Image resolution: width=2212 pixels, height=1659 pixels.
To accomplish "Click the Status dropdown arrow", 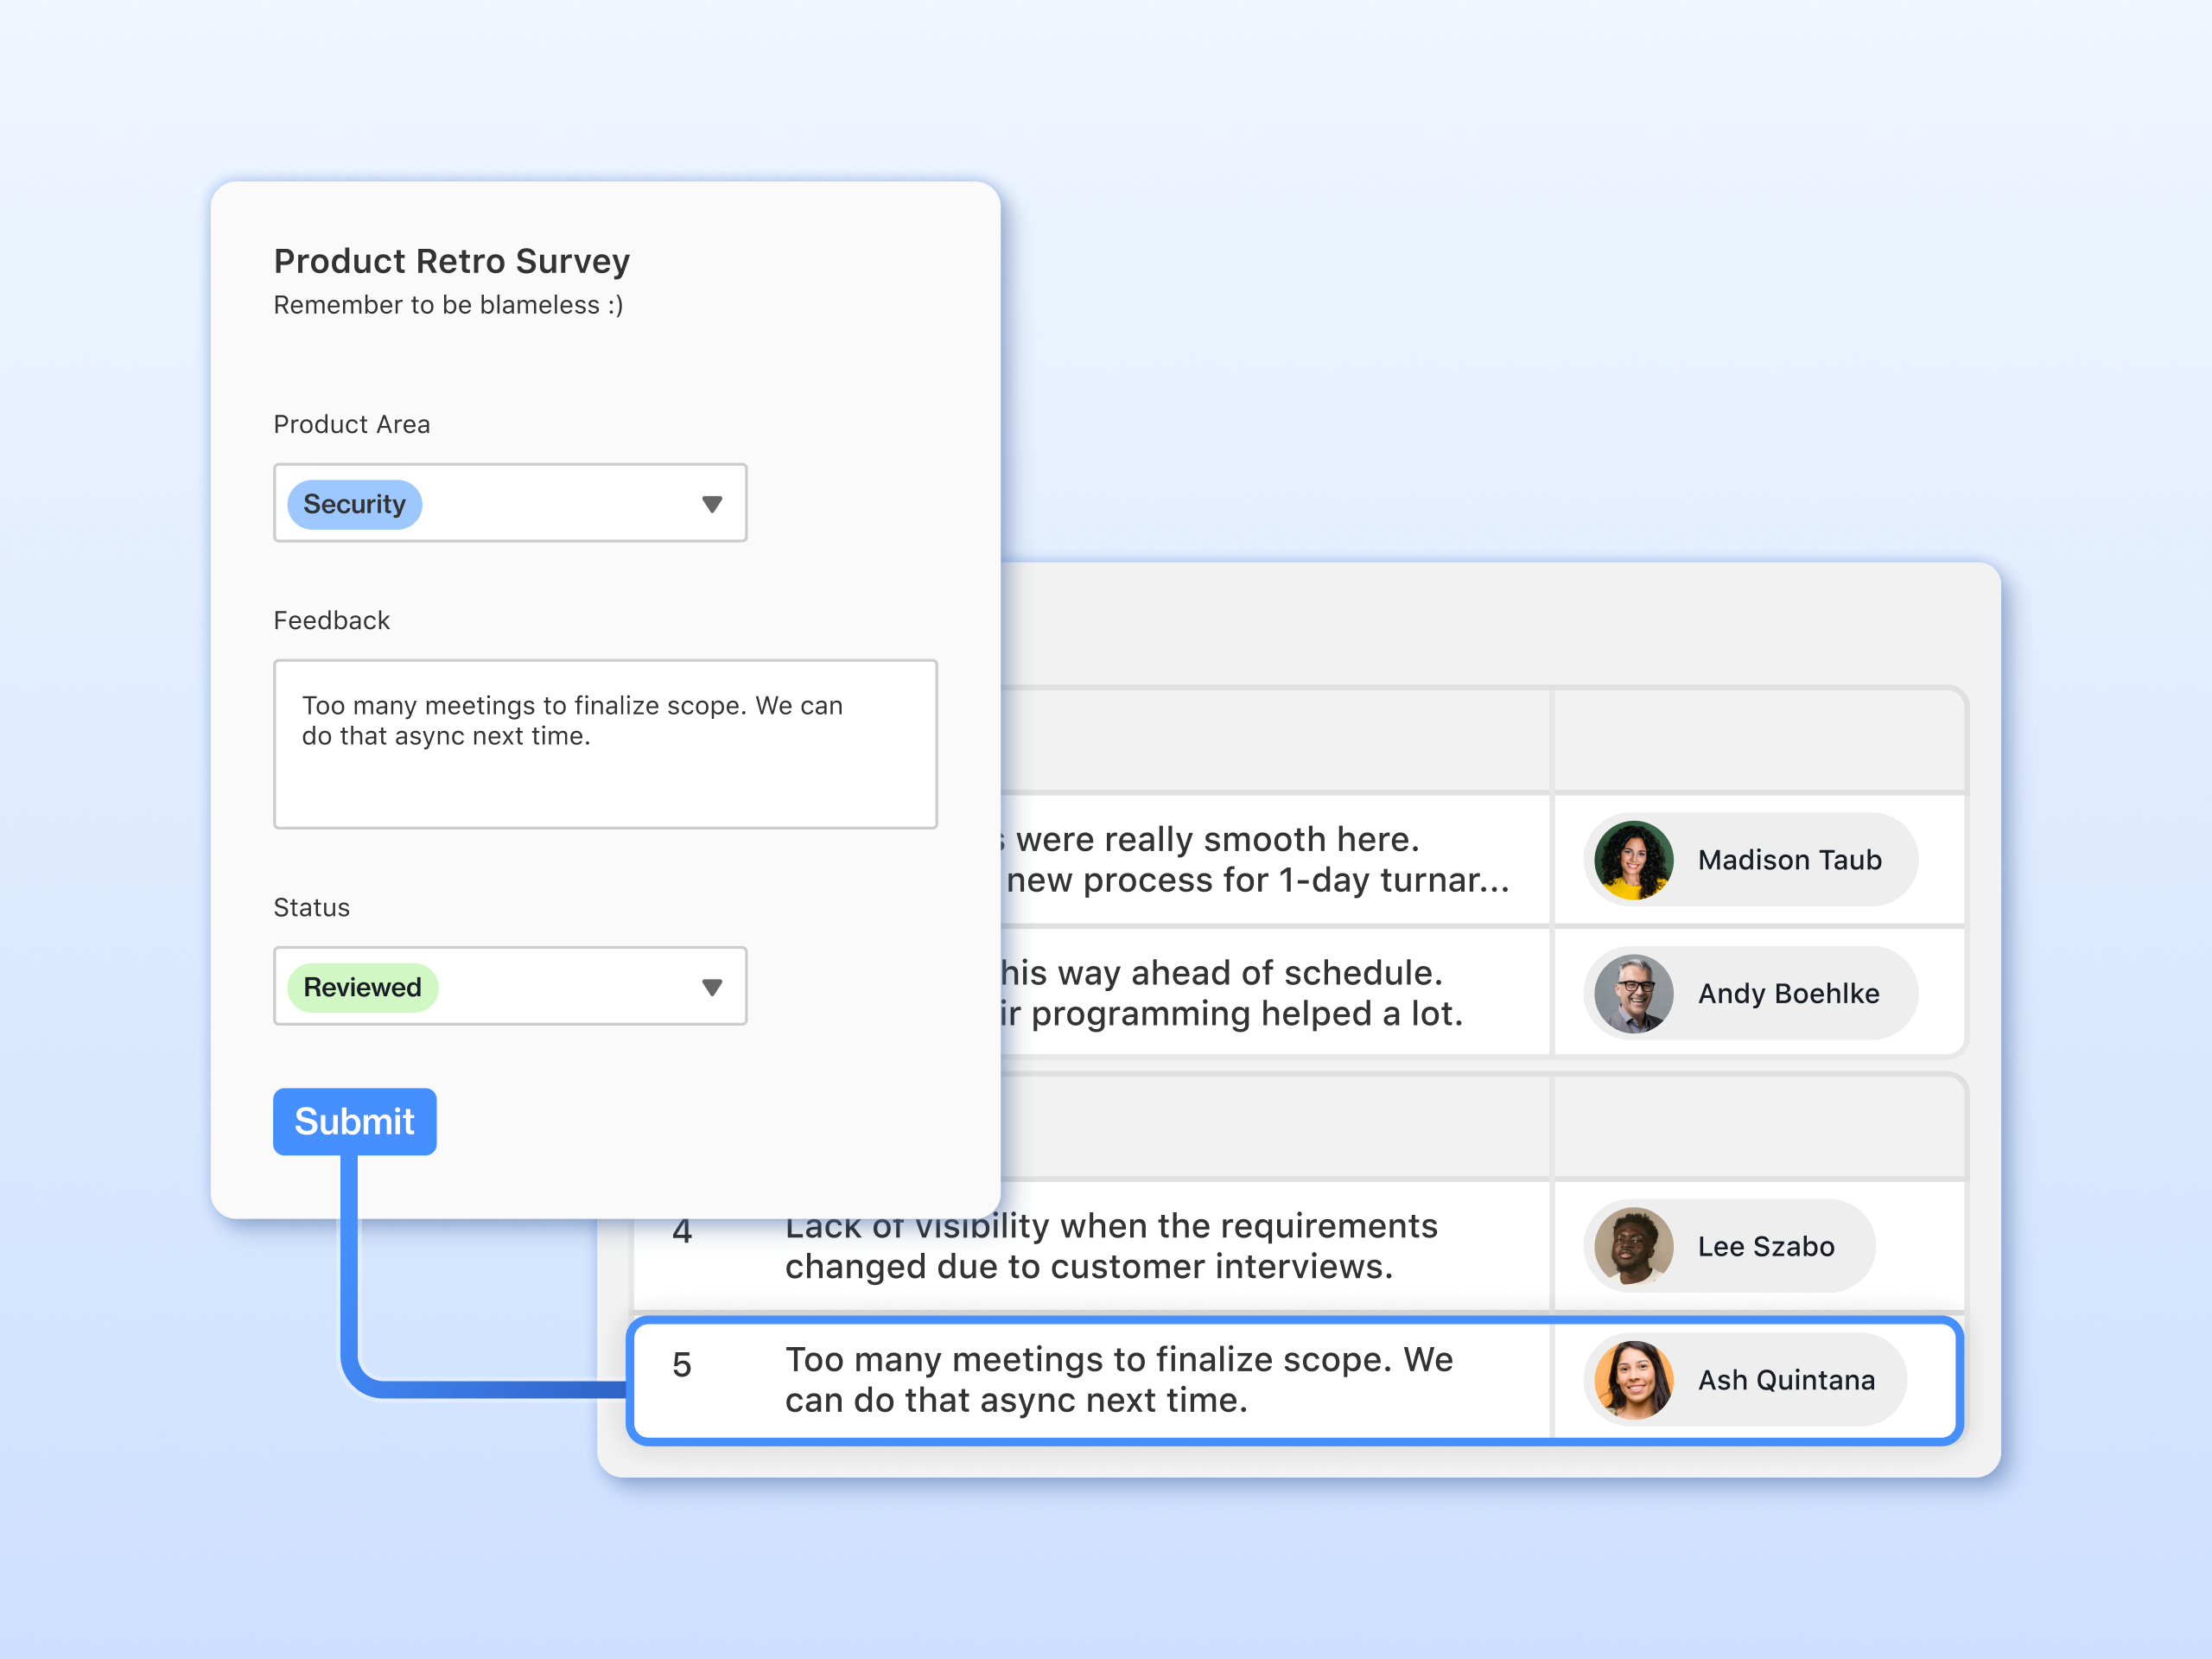I will (712, 988).
